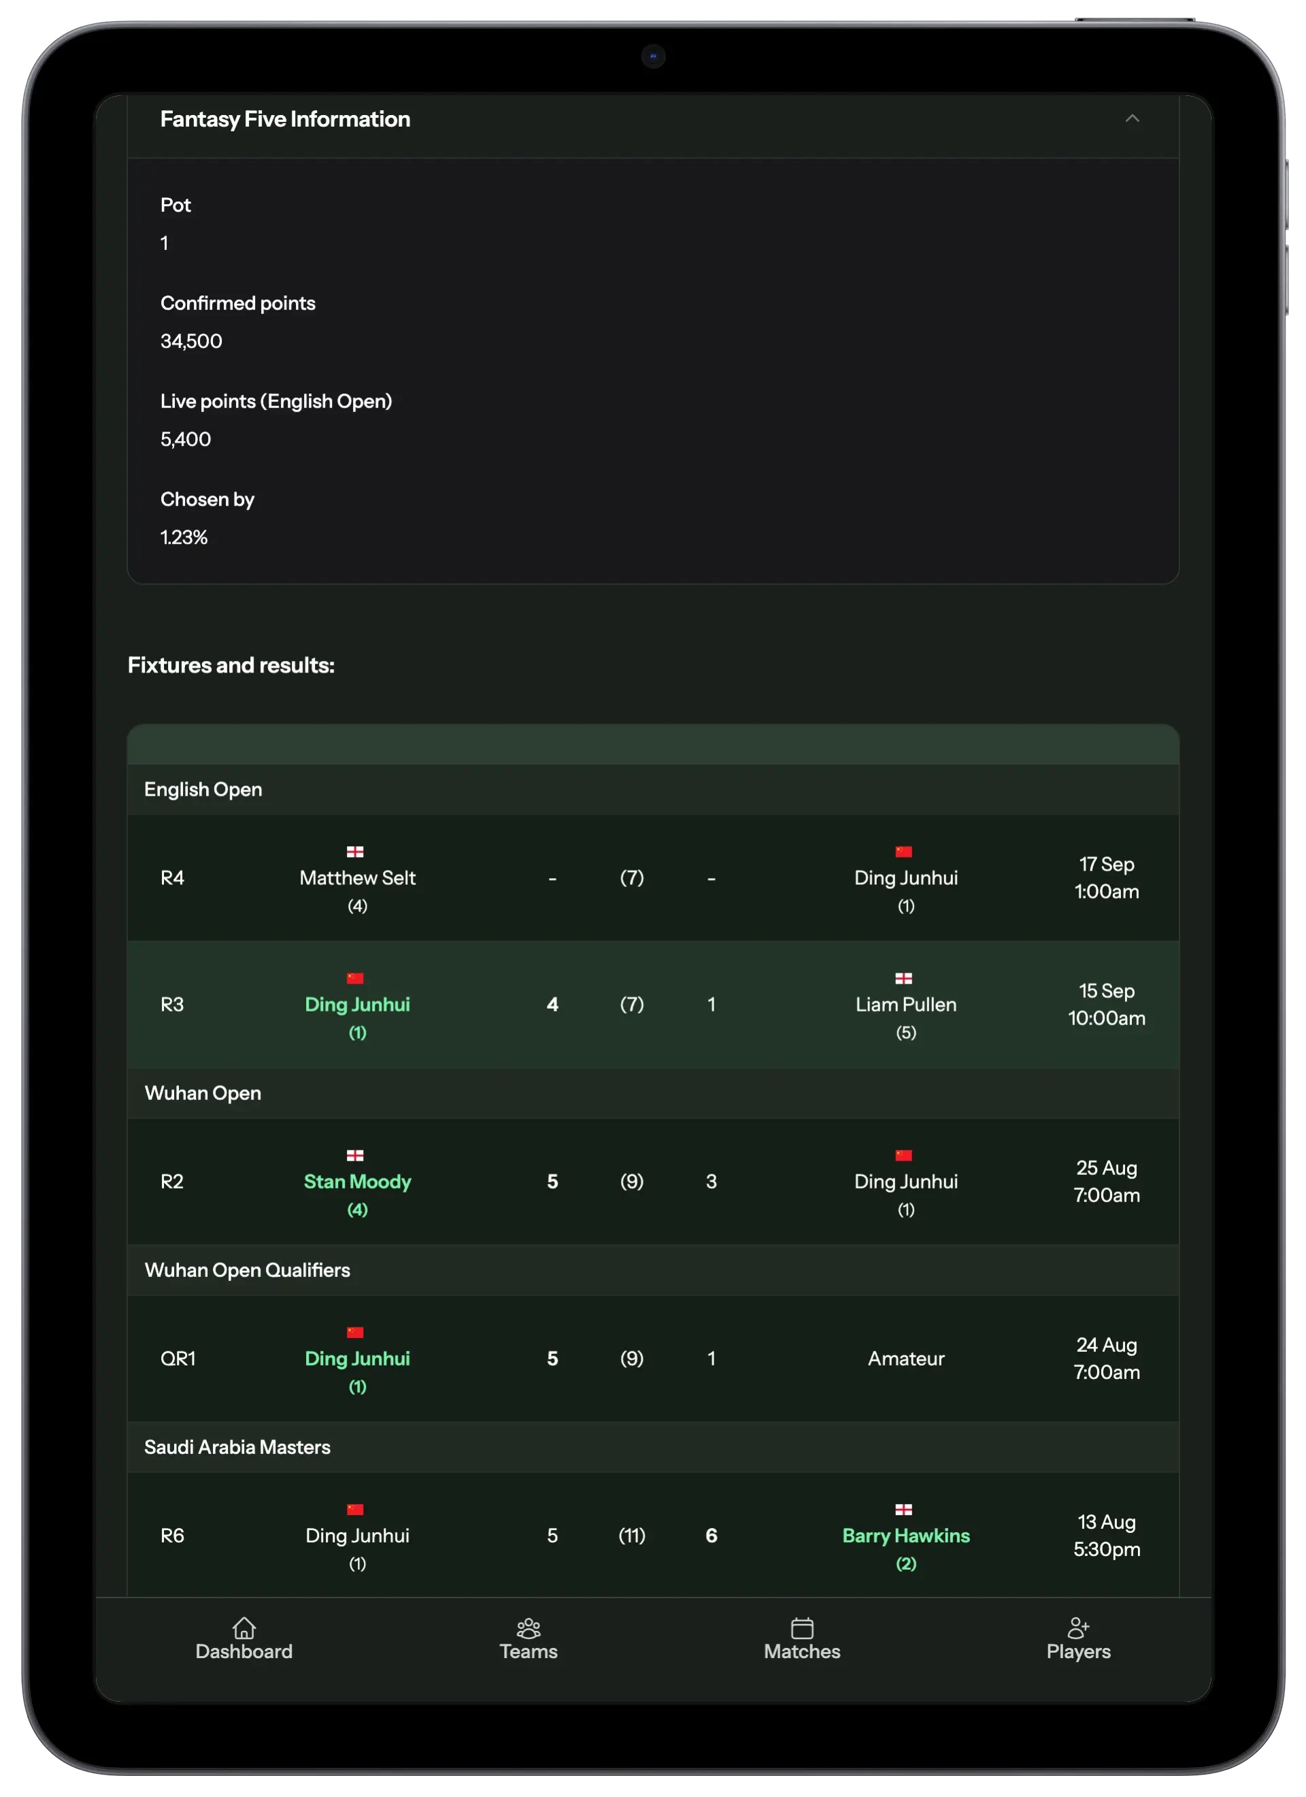This screenshot has width=1306, height=1797.
Task: Select the 17 Sep 1:00am fixture time
Action: [x=1107, y=878]
